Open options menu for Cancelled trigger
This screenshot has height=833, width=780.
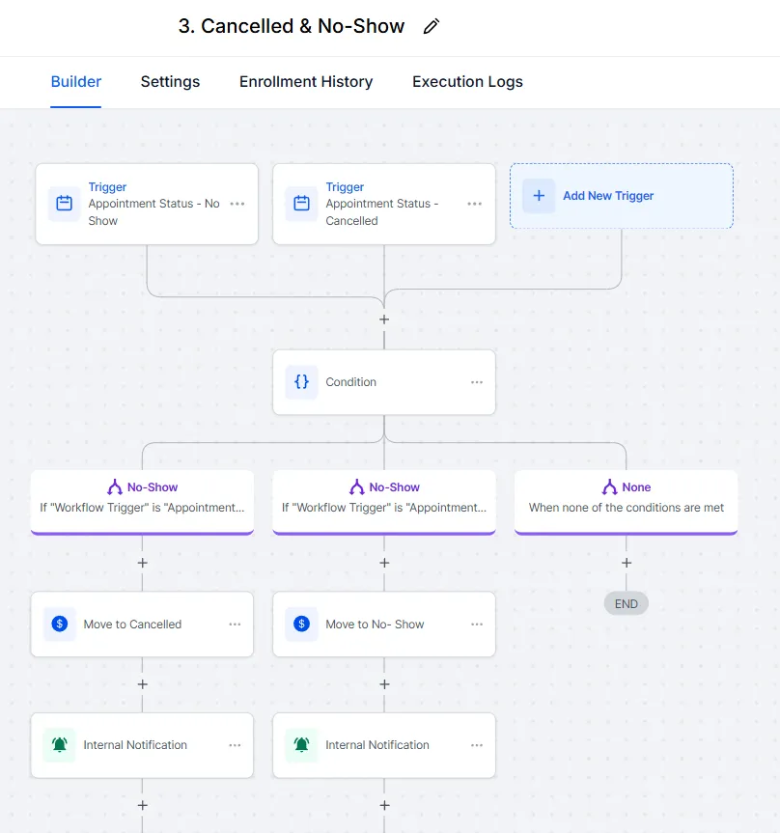pos(475,204)
